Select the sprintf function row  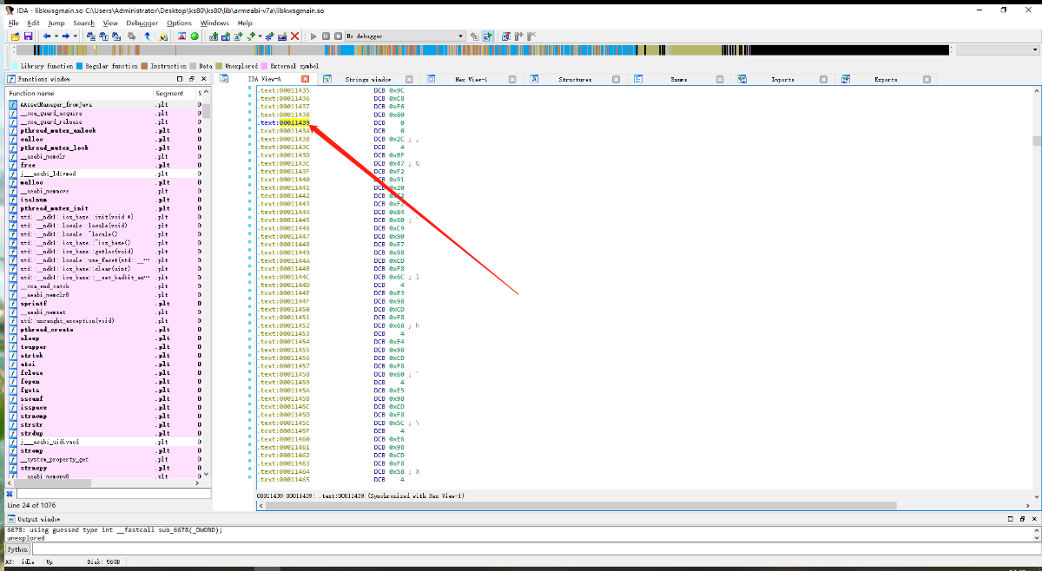click(x=104, y=304)
